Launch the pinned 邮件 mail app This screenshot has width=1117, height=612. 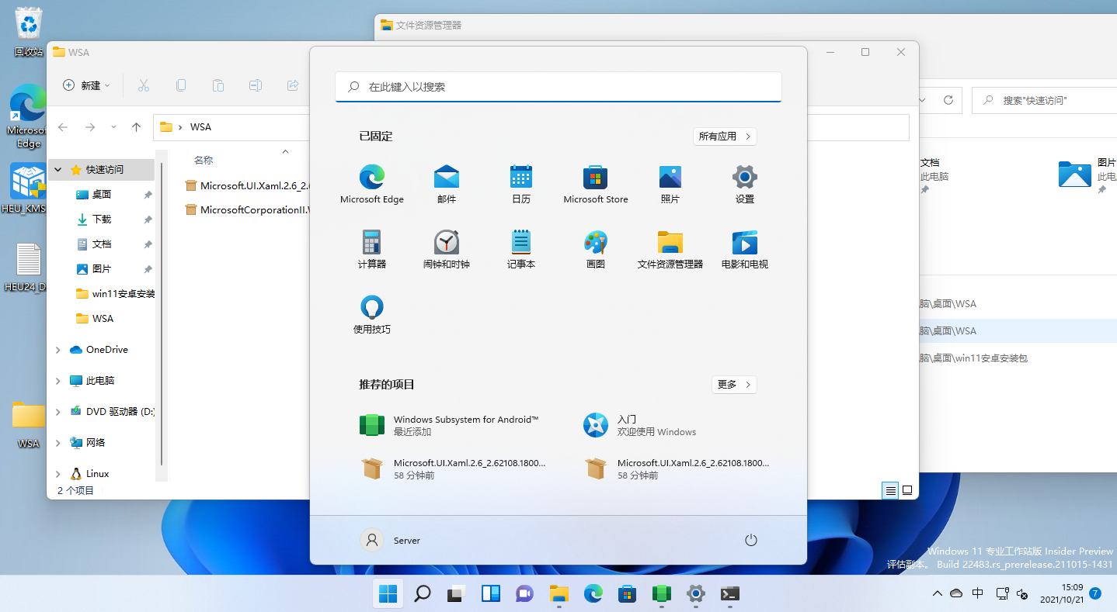click(x=447, y=184)
